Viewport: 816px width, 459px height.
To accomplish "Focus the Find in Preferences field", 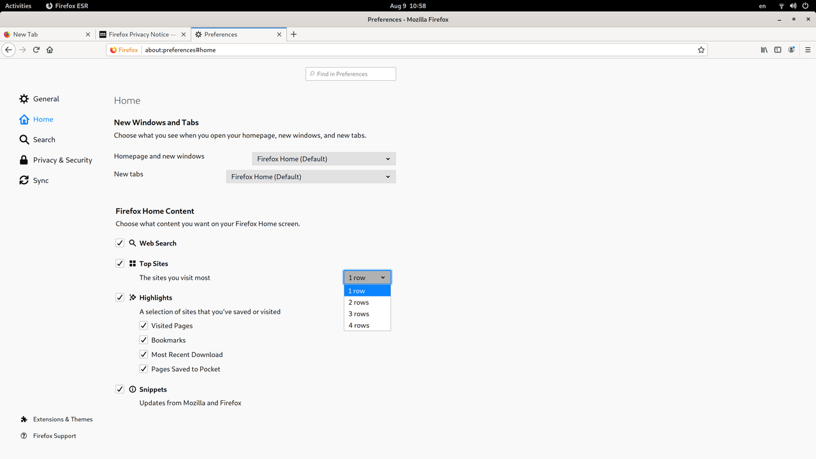I will point(351,74).
